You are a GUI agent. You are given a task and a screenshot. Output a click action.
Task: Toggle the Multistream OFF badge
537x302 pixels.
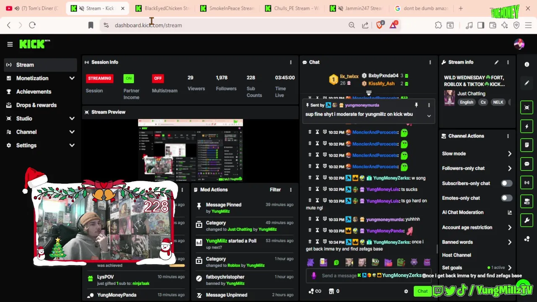158,78
